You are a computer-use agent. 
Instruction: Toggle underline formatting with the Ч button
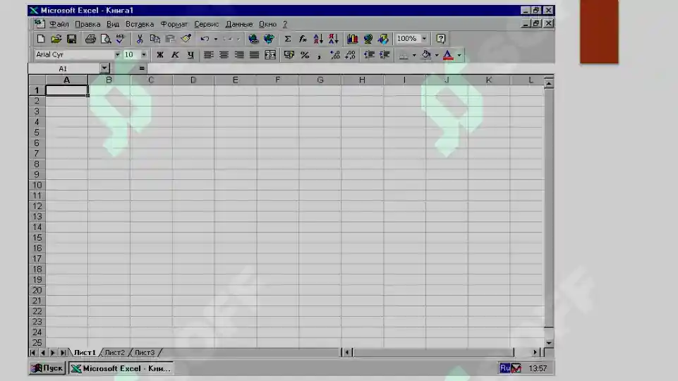tap(190, 55)
